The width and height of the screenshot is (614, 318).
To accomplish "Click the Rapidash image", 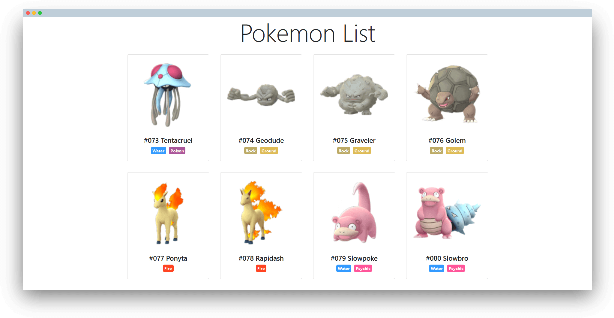I will 260,212.
